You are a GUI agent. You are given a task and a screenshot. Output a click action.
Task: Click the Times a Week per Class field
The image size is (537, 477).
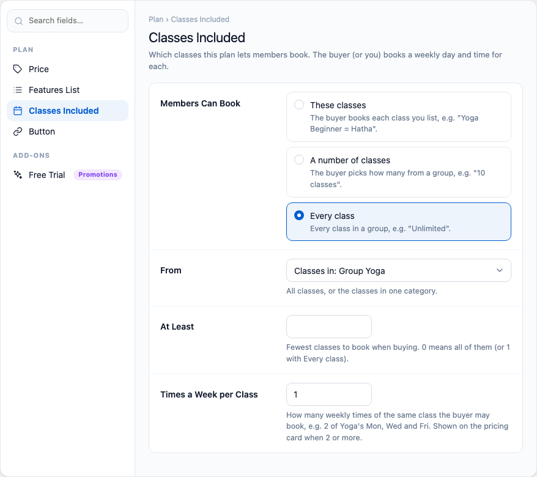click(x=329, y=394)
